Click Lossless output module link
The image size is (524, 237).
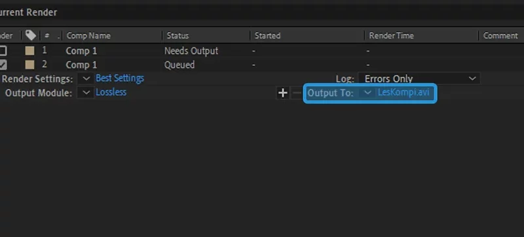pyautogui.click(x=111, y=92)
